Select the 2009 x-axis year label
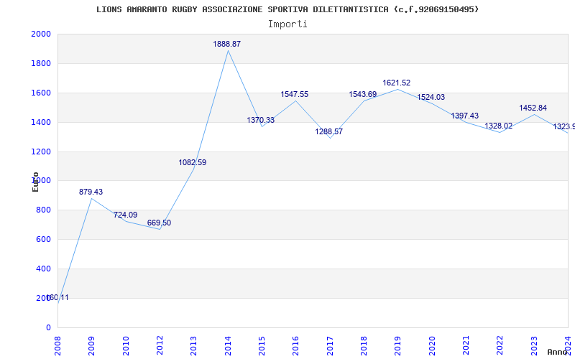The image size is (575, 359). [x=91, y=346]
